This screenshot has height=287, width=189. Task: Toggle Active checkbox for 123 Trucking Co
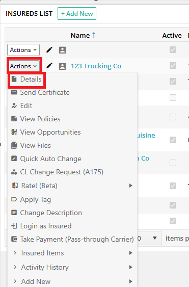click(173, 66)
